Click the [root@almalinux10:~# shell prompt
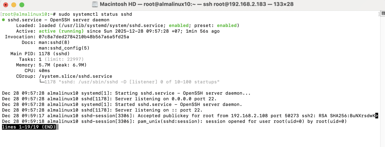This screenshot has width=385, height=147. tap(29, 14)
